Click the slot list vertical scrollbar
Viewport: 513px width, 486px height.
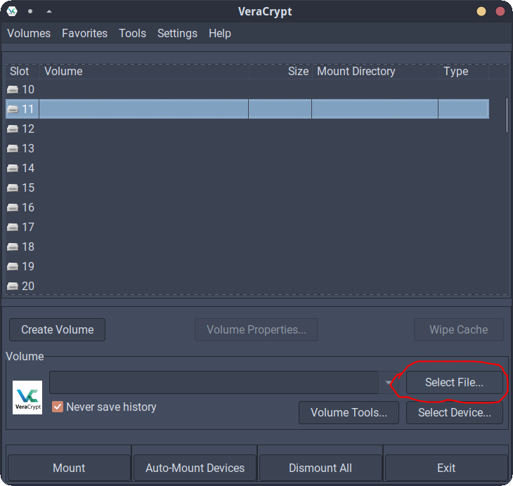pyautogui.click(x=507, y=115)
